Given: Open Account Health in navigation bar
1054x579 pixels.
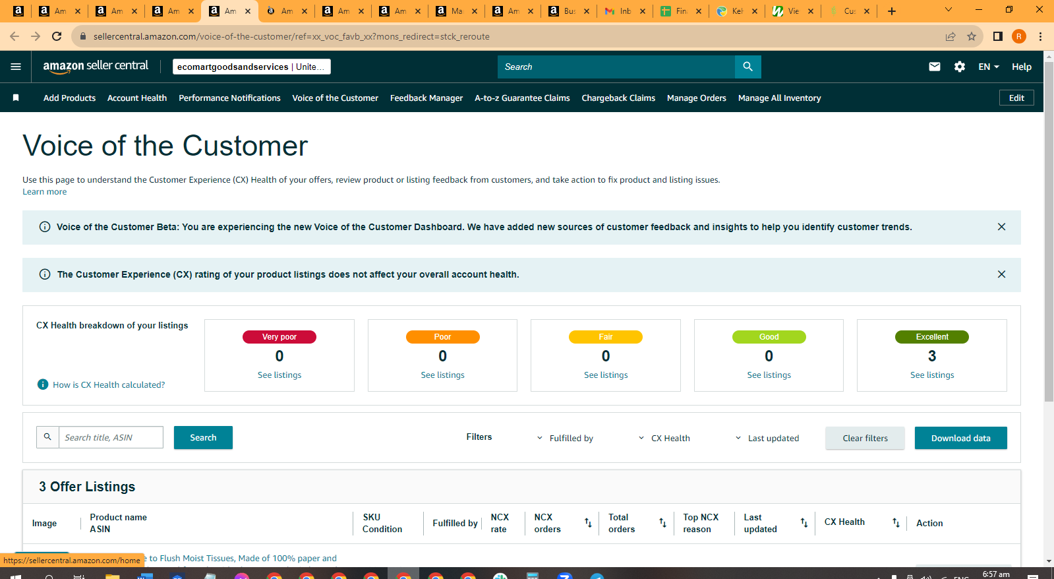Looking at the screenshot, I should tap(137, 98).
